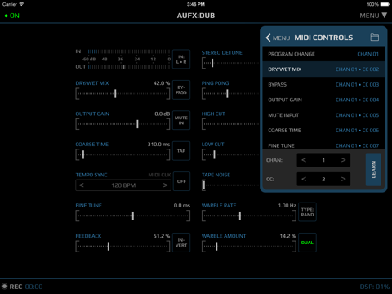Toggle the MUTE IN button
The image size is (392, 294).
181,120
